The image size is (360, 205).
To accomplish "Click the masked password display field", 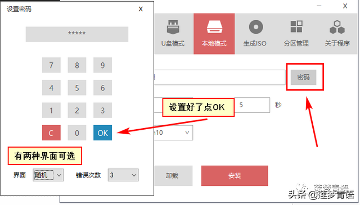I will point(77,34).
